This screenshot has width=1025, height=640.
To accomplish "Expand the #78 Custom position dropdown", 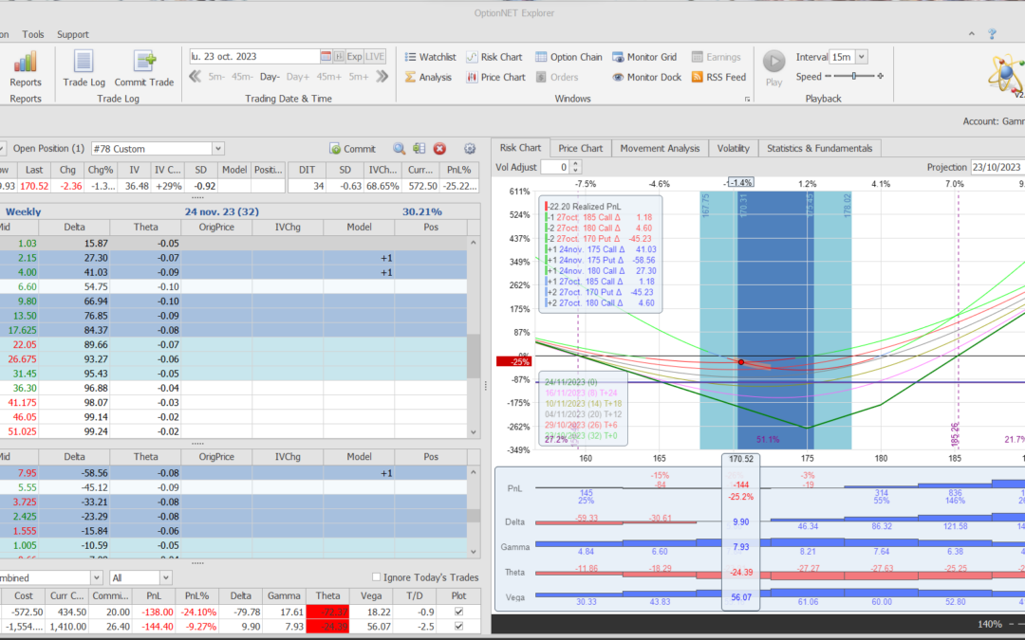I will pyautogui.click(x=218, y=149).
